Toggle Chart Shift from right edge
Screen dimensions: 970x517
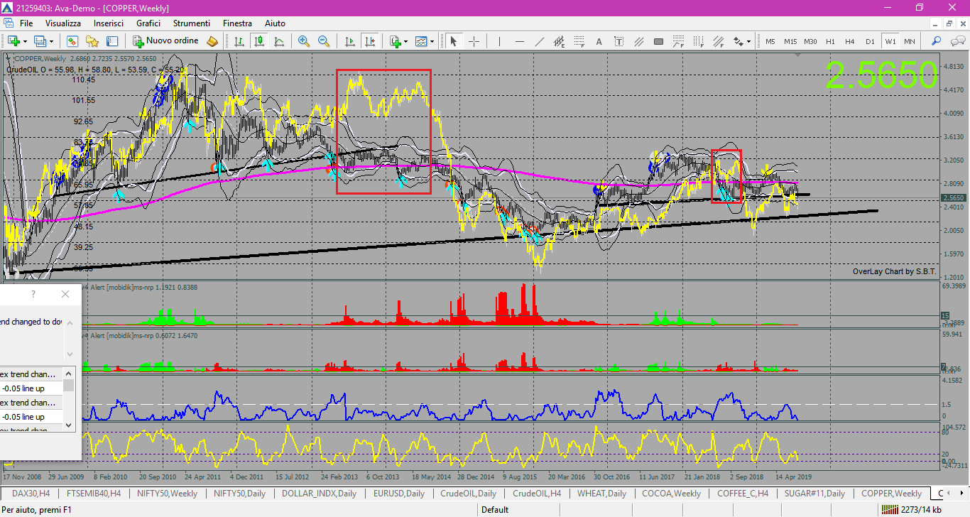click(370, 41)
